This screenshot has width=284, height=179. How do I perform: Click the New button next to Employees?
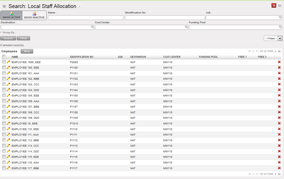pos(27,51)
